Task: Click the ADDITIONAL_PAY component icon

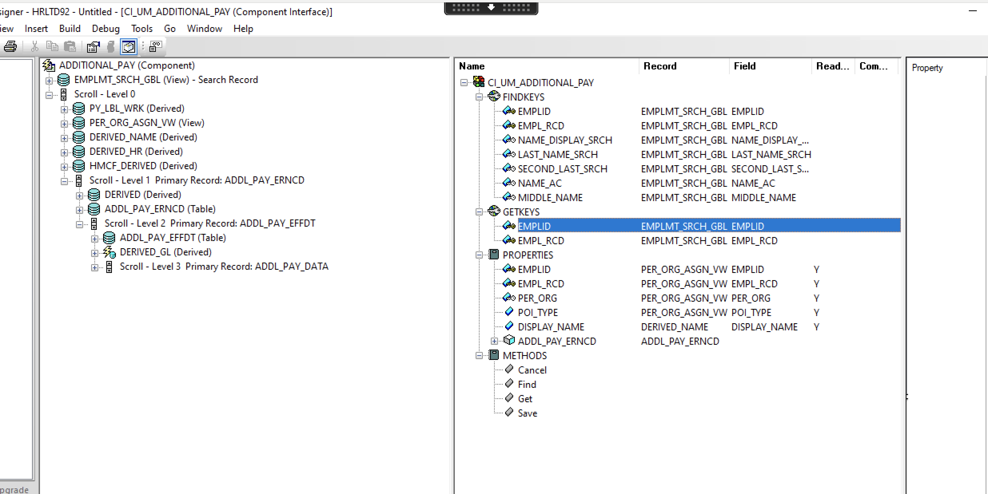Action: tap(49, 65)
